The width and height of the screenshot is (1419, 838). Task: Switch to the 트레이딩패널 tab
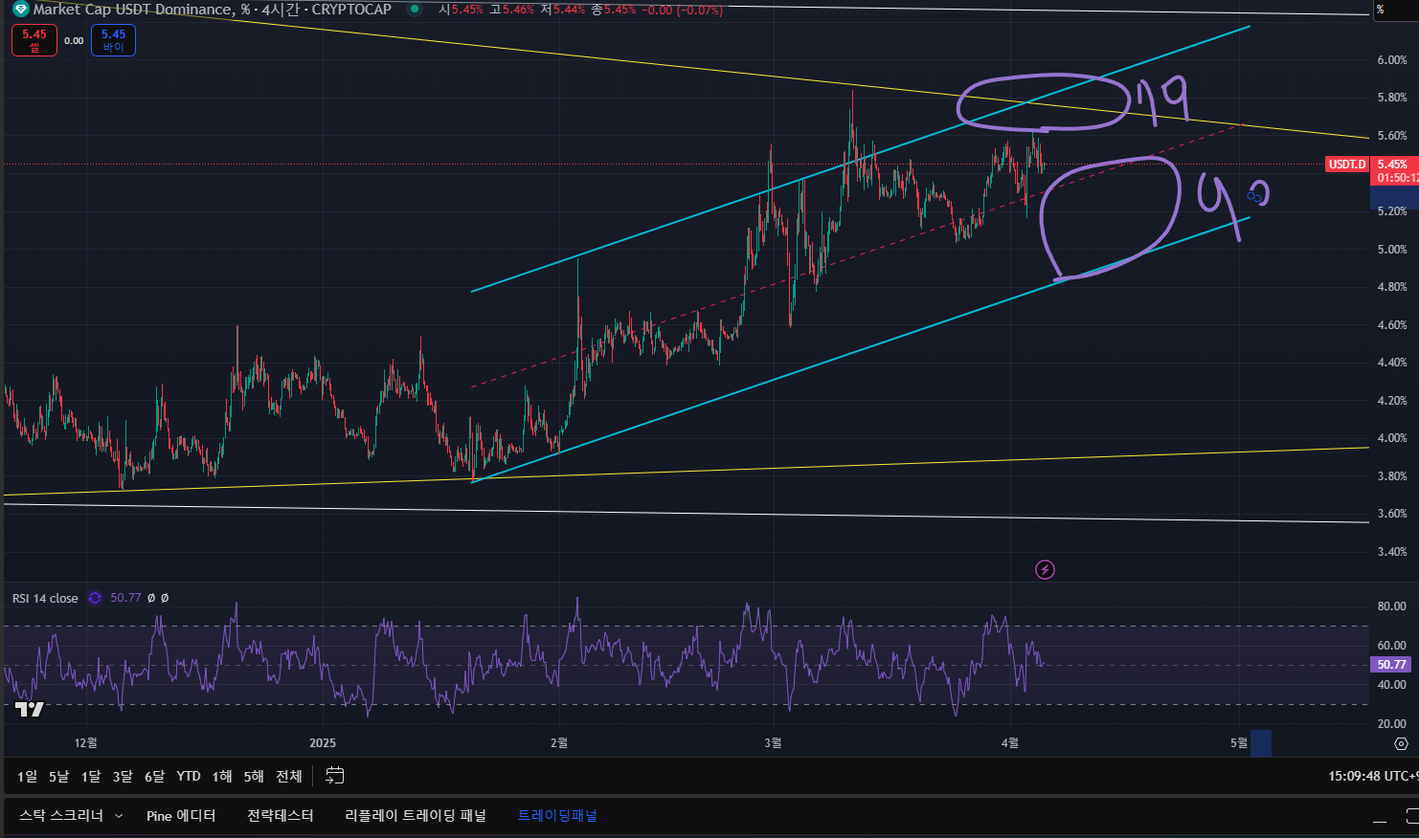(557, 816)
